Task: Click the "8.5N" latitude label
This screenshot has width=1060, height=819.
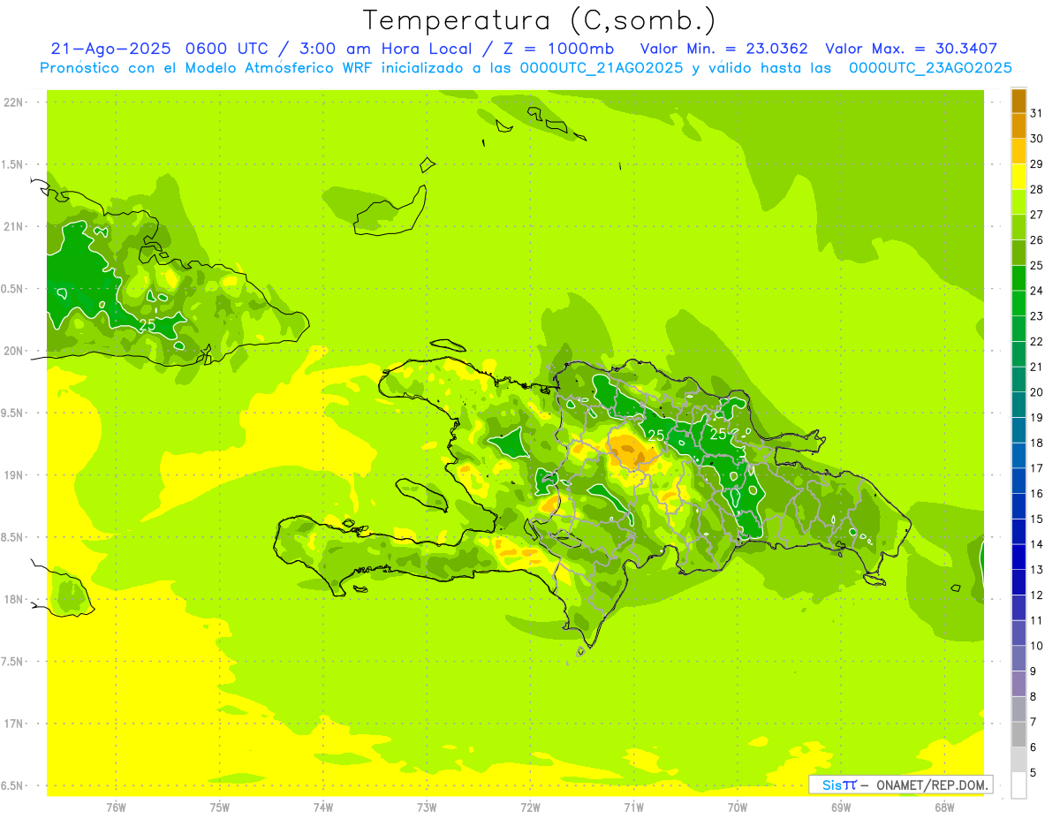Action: click(13, 537)
